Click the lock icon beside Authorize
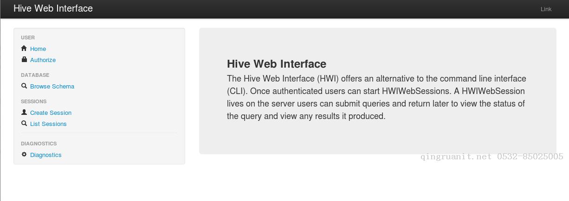 pyautogui.click(x=24, y=59)
